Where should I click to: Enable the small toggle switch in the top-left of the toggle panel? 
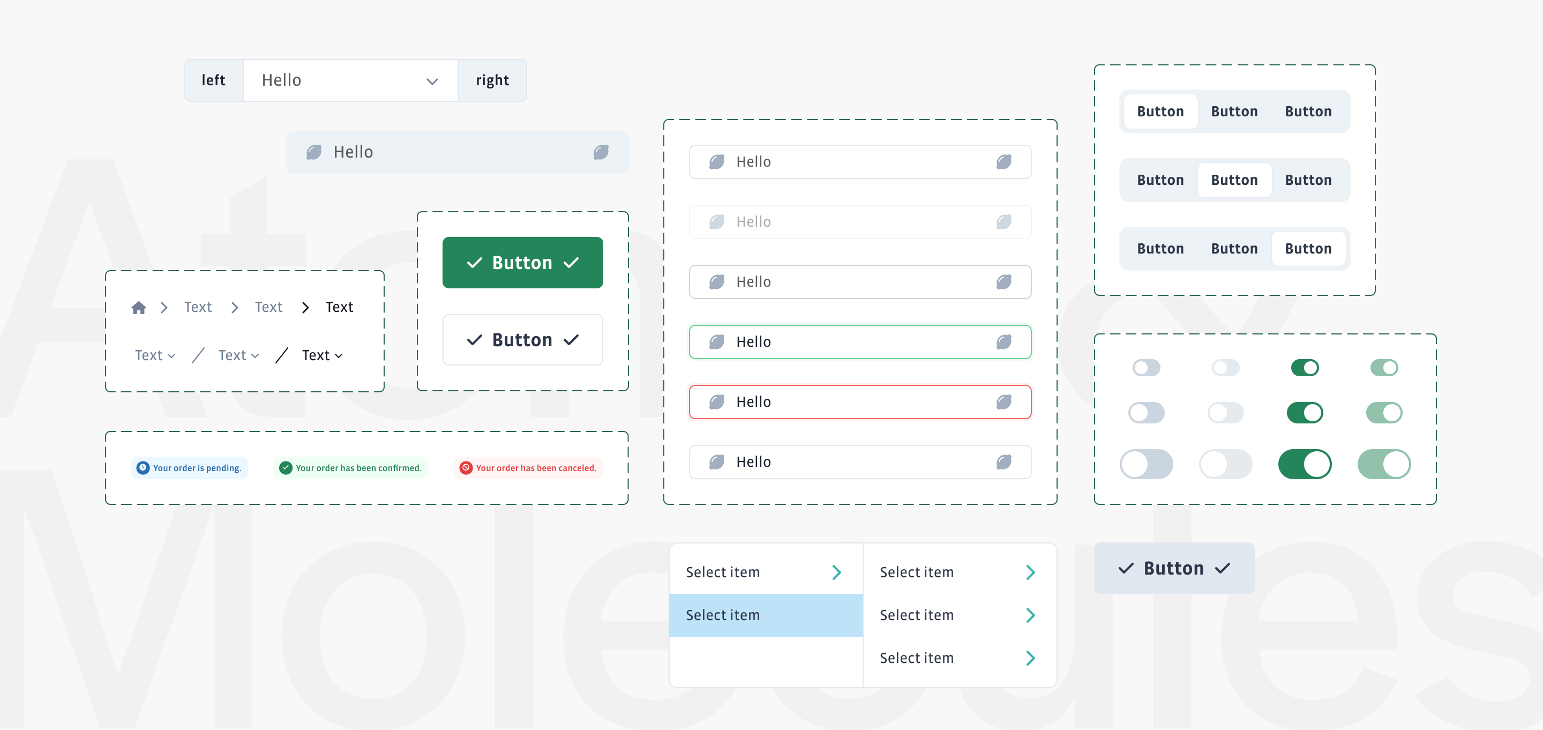point(1147,367)
